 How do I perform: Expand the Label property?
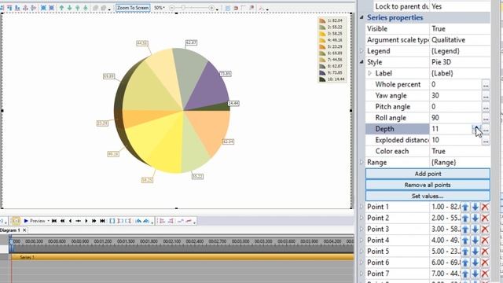(x=369, y=73)
